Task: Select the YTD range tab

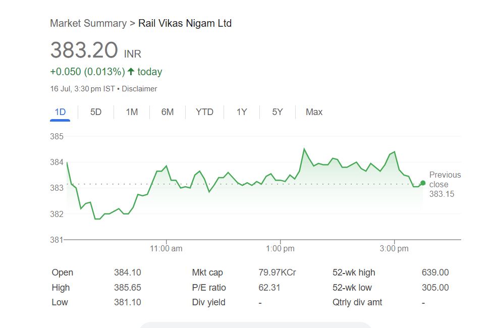Action: coord(204,112)
